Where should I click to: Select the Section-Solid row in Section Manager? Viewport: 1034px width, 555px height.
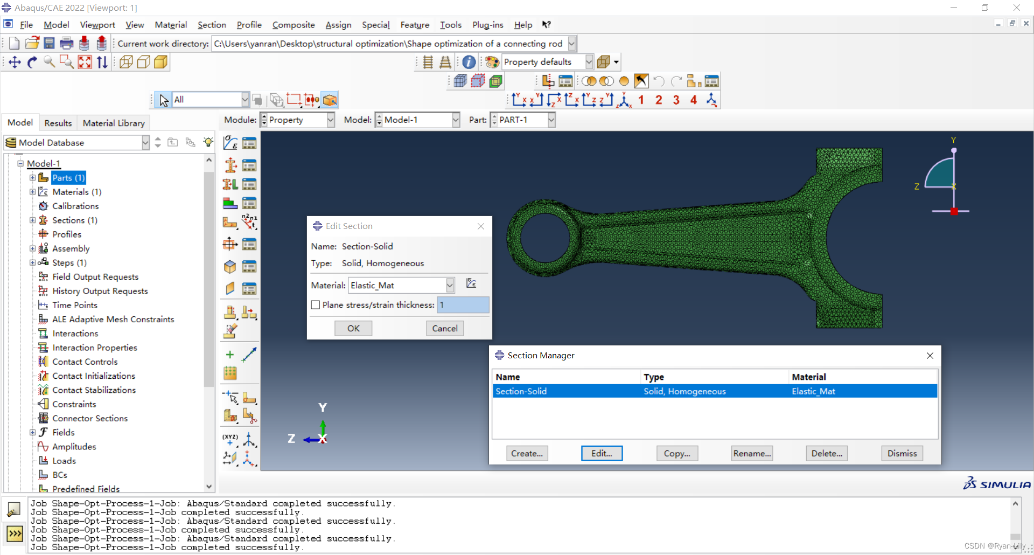pos(715,391)
